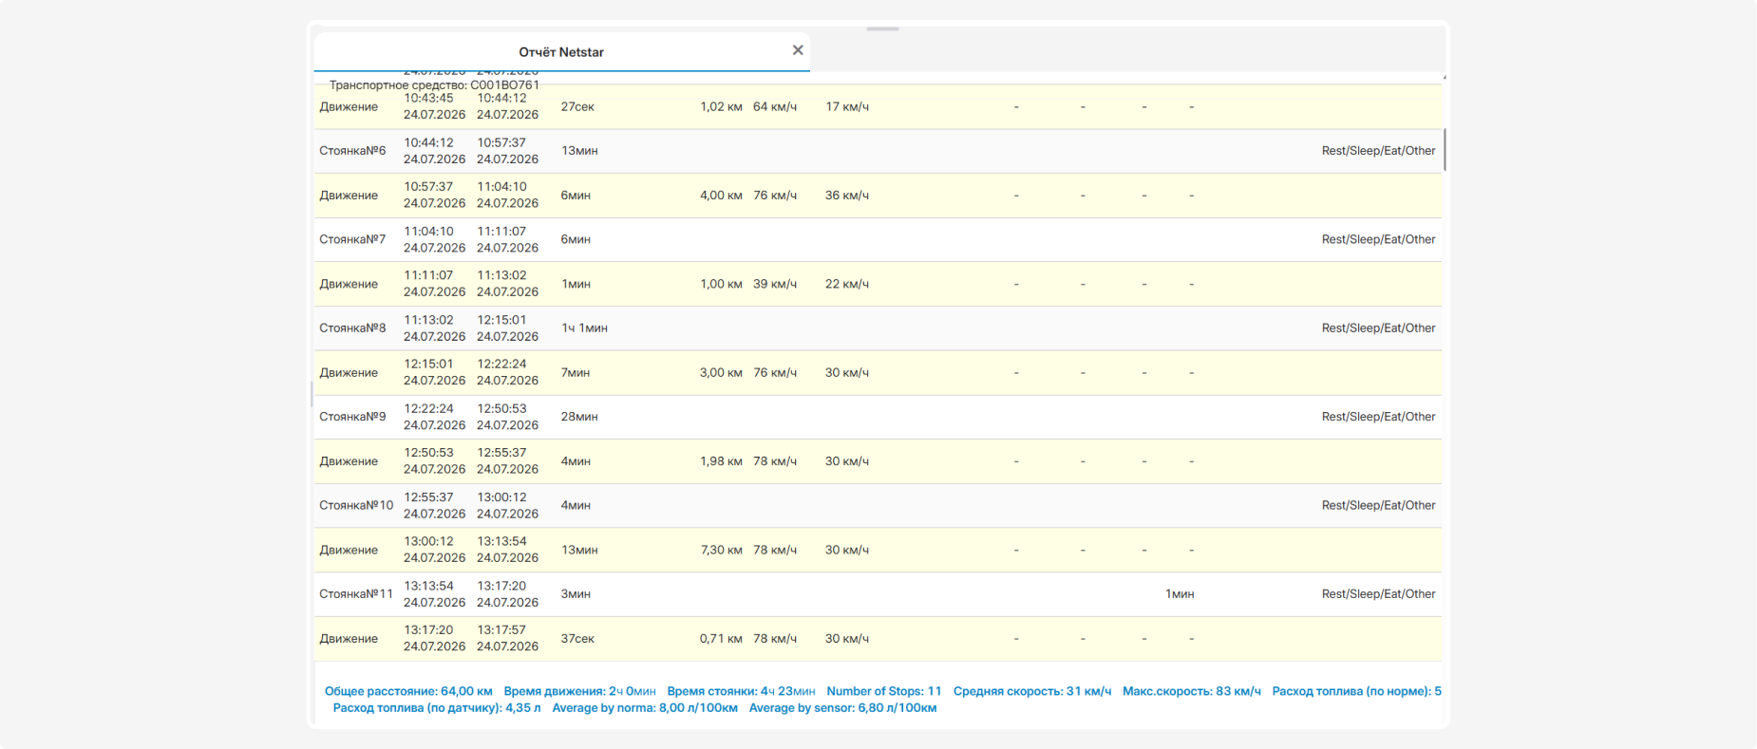Click the Стоянка№9 row label
This screenshot has width=1757, height=749.
point(352,417)
